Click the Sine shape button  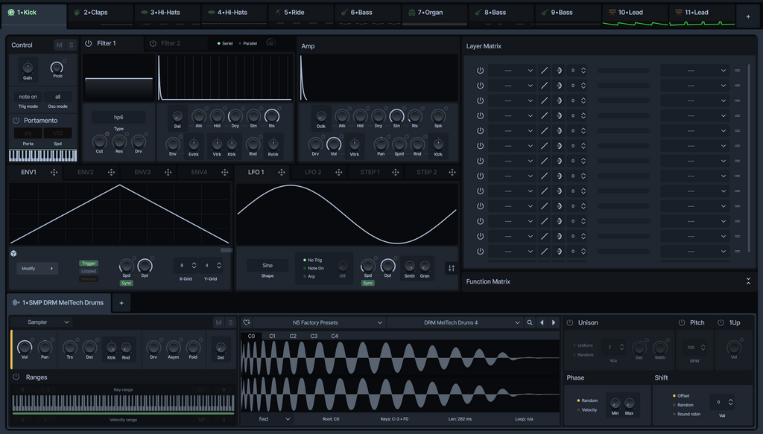coord(267,266)
